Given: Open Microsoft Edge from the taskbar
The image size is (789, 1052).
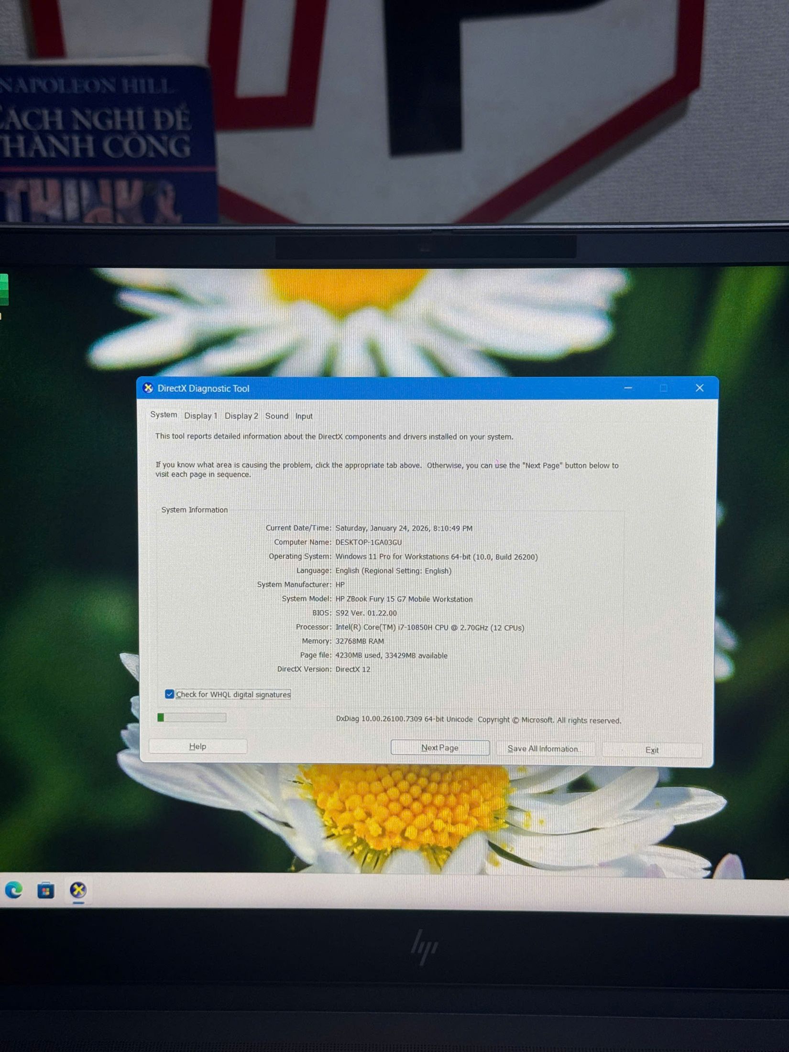Looking at the screenshot, I should pyautogui.click(x=14, y=890).
